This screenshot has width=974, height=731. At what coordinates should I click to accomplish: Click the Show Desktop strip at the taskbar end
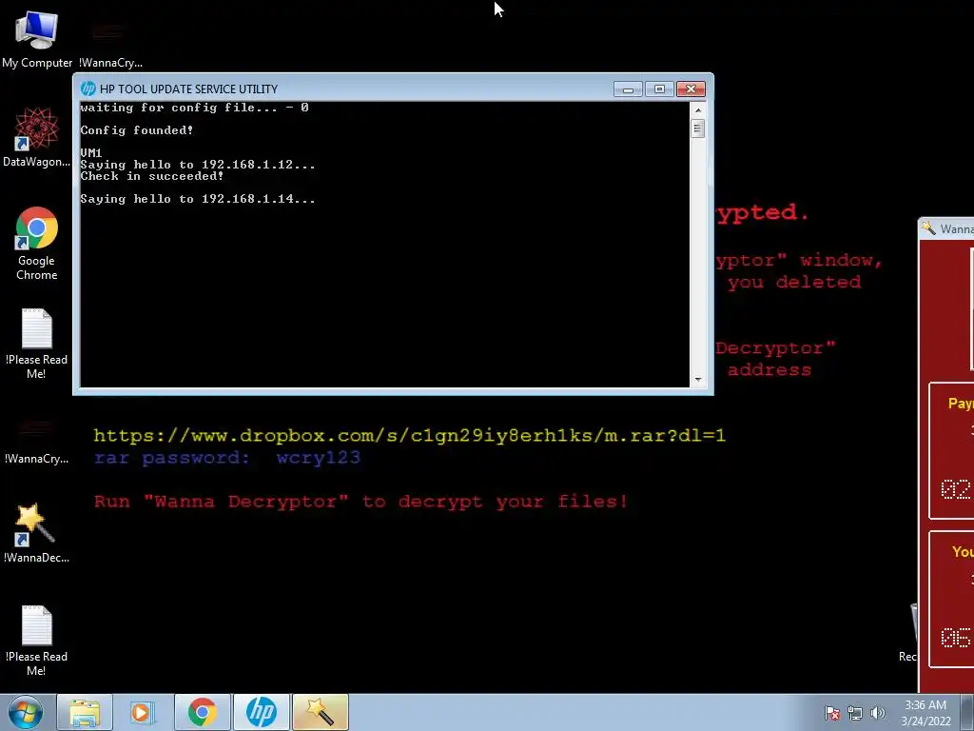(967, 712)
